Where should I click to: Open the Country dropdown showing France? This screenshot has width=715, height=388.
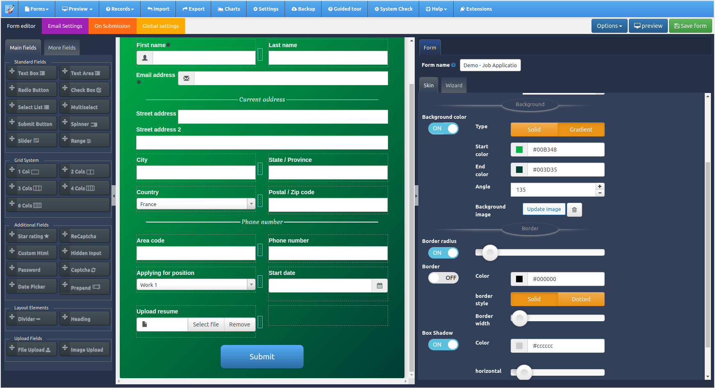(x=251, y=204)
